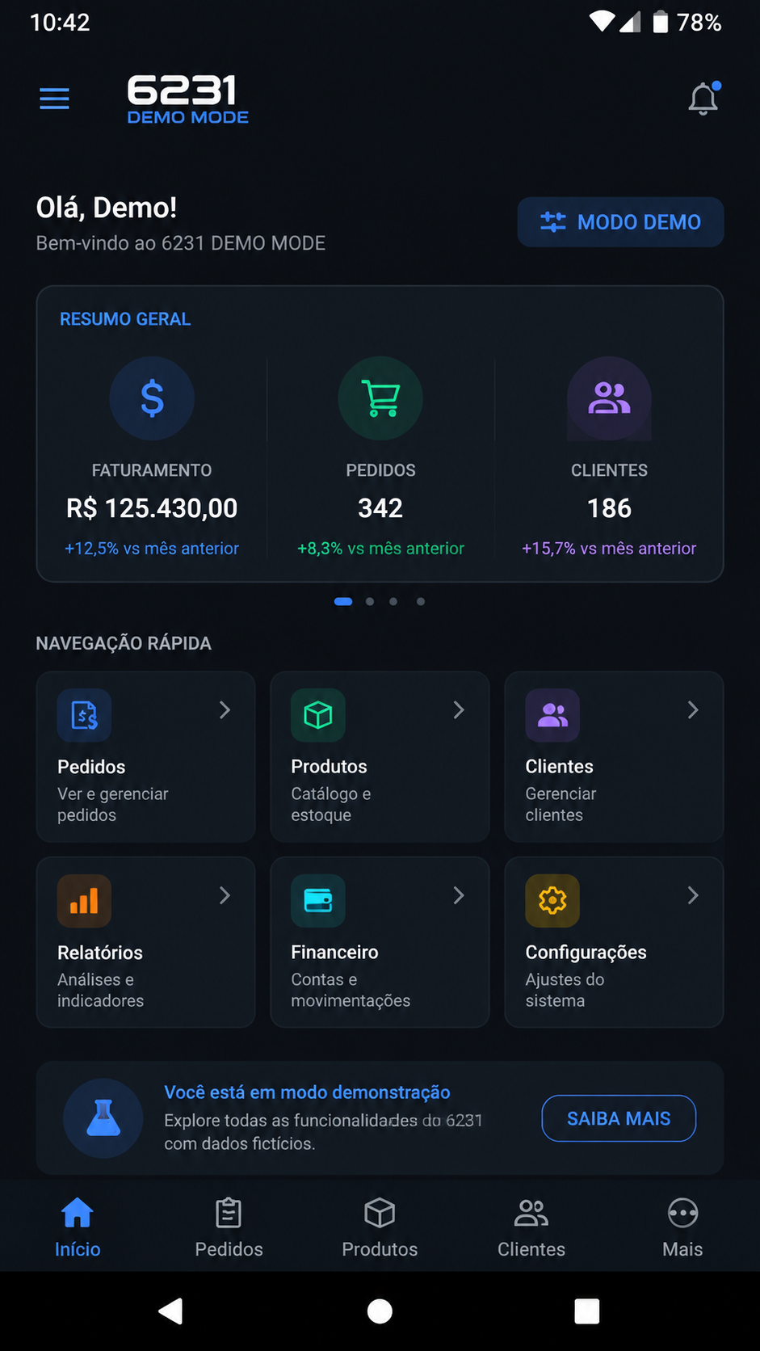This screenshot has height=1351, width=760.
Task: Open the Clientes card chevron arrow
Action: tap(693, 710)
